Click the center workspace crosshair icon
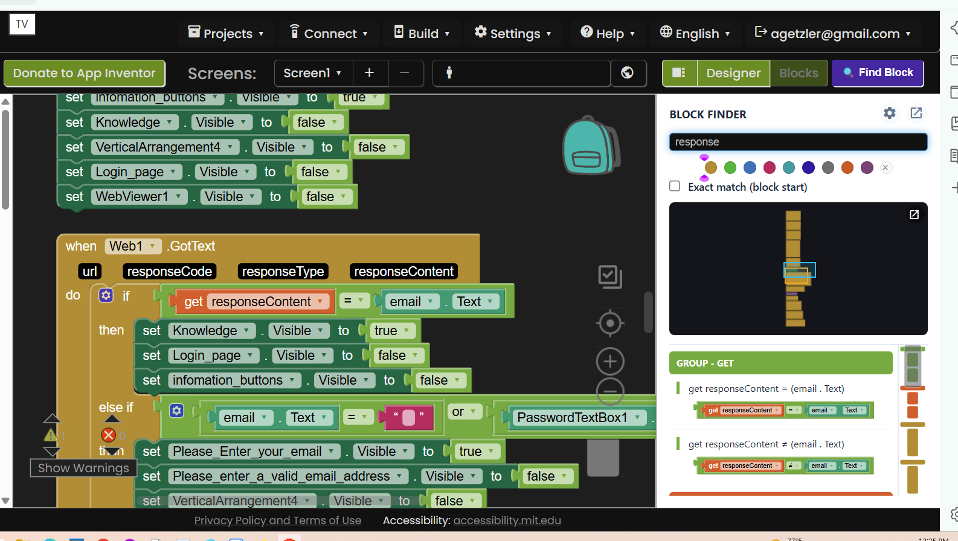The image size is (958, 541). pyautogui.click(x=610, y=324)
